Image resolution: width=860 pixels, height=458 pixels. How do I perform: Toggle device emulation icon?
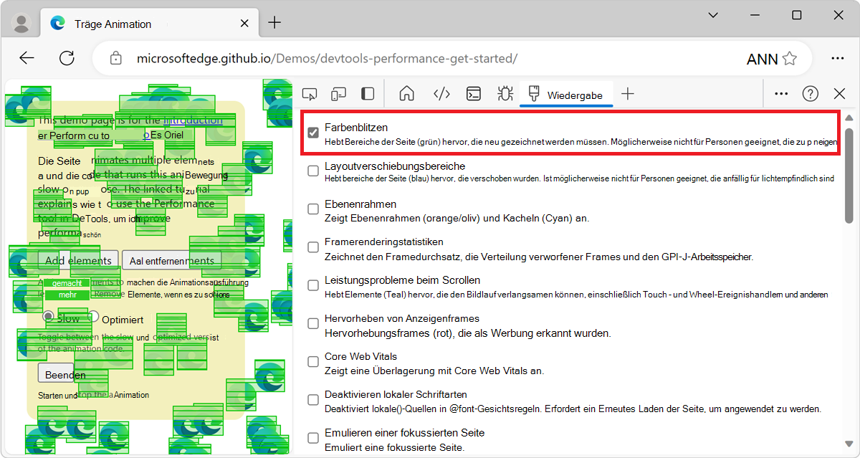pos(338,94)
